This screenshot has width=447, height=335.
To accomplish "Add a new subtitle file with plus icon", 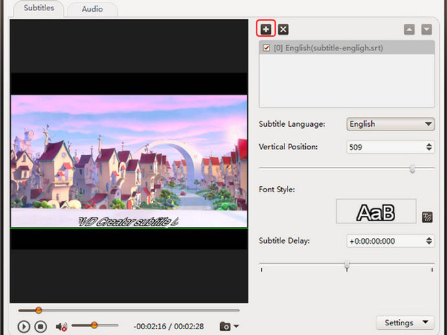I will 266,29.
